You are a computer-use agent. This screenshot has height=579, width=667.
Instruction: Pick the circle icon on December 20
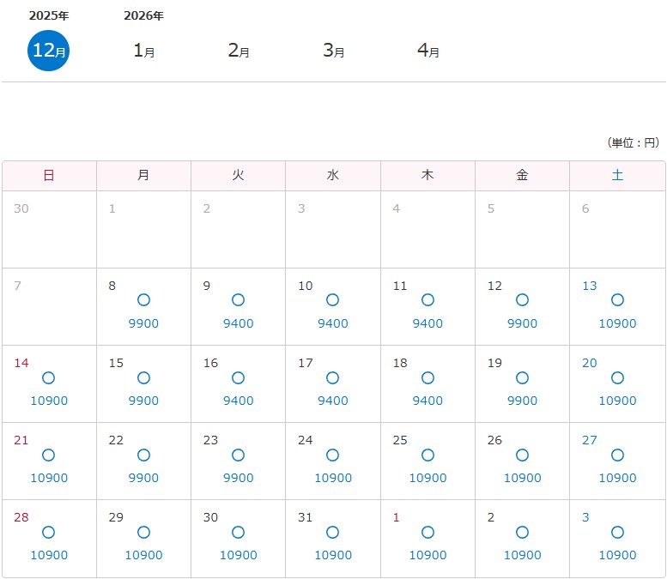[x=617, y=377]
